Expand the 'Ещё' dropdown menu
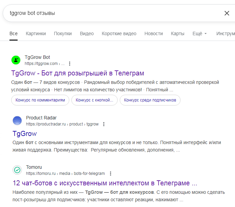 point(199,33)
